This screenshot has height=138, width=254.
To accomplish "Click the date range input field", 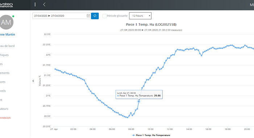I will 62,16.
